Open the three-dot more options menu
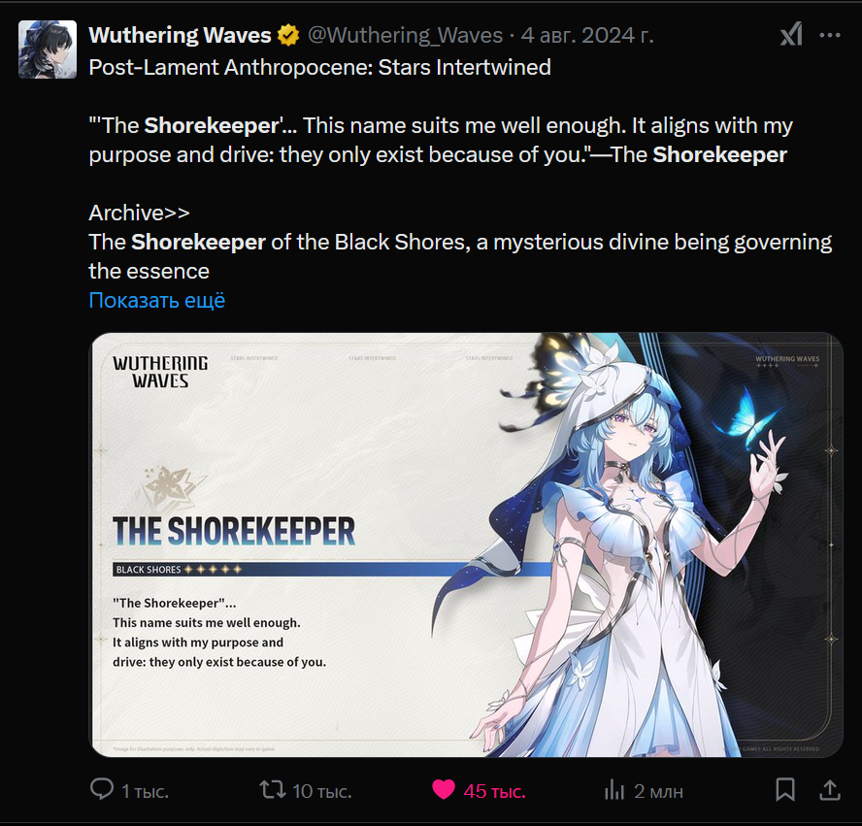The image size is (862, 826). [830, 35]
